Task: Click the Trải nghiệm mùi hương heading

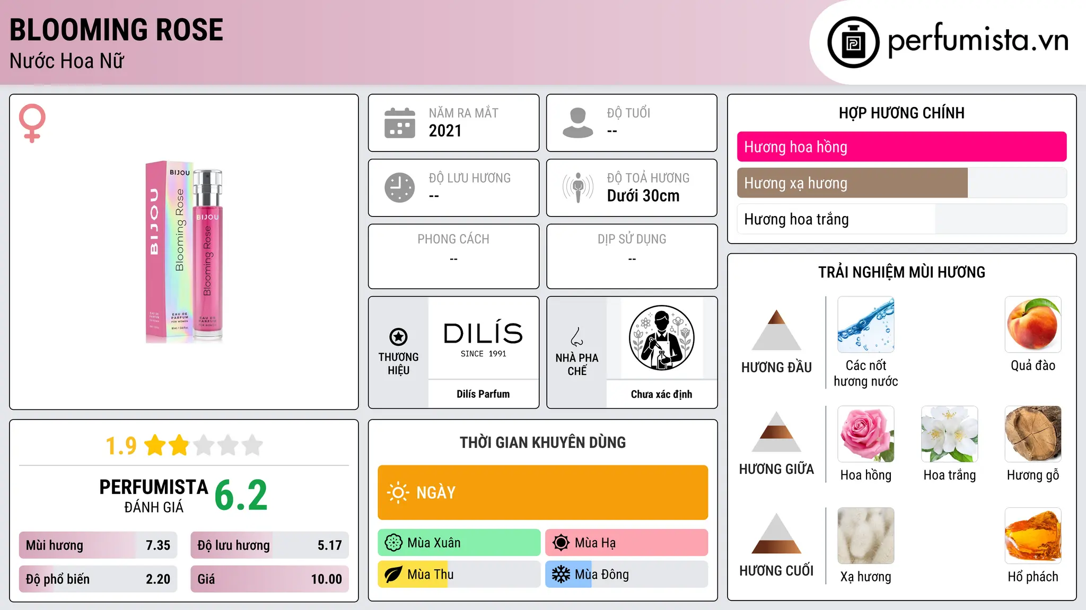Action: [901, 272]
